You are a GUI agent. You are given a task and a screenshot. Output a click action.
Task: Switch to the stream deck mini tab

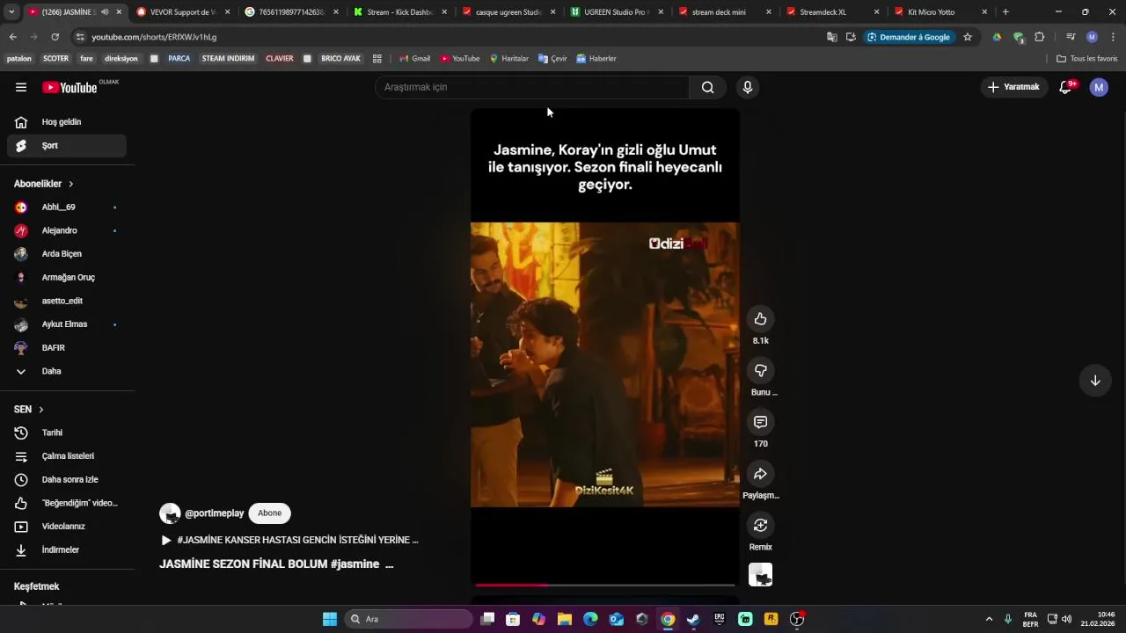(725, 12)
